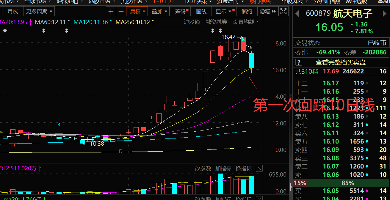Screen dimensions: 390x200
Task: Click the cyan K marker near price 12.00
Action: coord(59,125)
